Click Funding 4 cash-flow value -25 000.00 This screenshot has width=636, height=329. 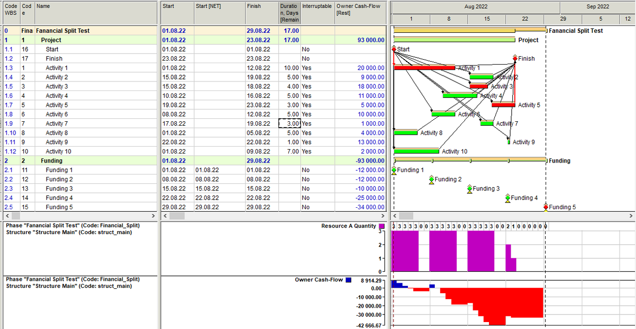tap(370, 198)
